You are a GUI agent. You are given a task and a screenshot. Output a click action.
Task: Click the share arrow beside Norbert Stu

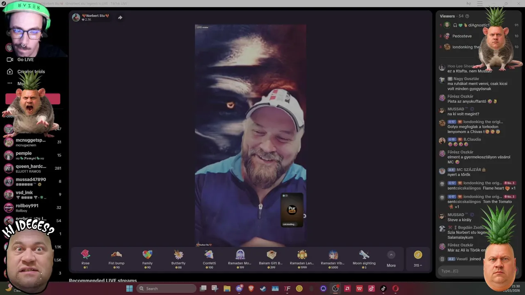[120, 18]
